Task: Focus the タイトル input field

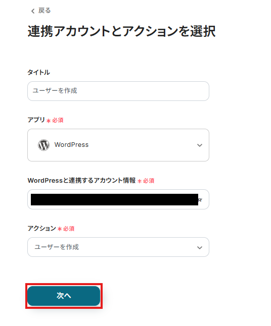Action: [118, 91]
